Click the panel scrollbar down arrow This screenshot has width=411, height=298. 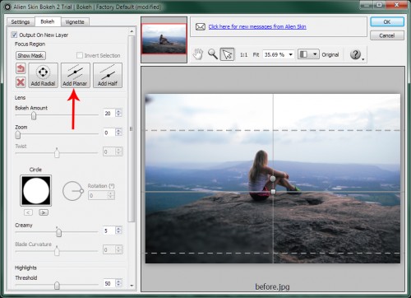[132, 286]
